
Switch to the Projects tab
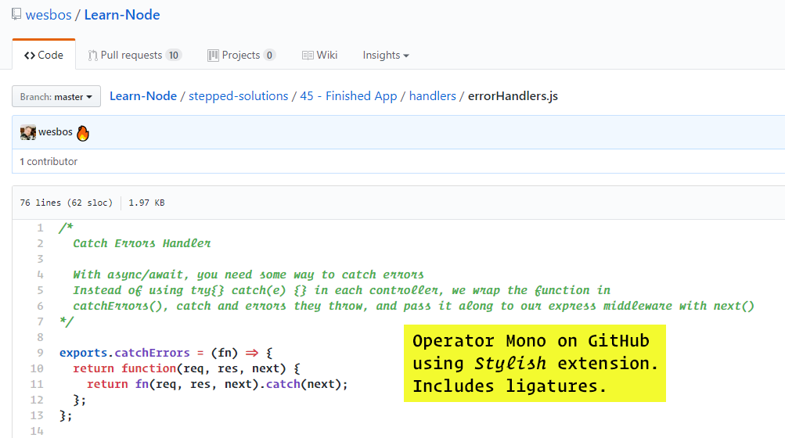[241, 55]
